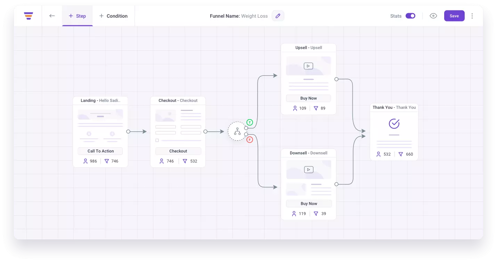This screenshot has width=497, height=262.
Task: Disable the Stats toggle
Action: pyautogui.click(x=410, y=16)
